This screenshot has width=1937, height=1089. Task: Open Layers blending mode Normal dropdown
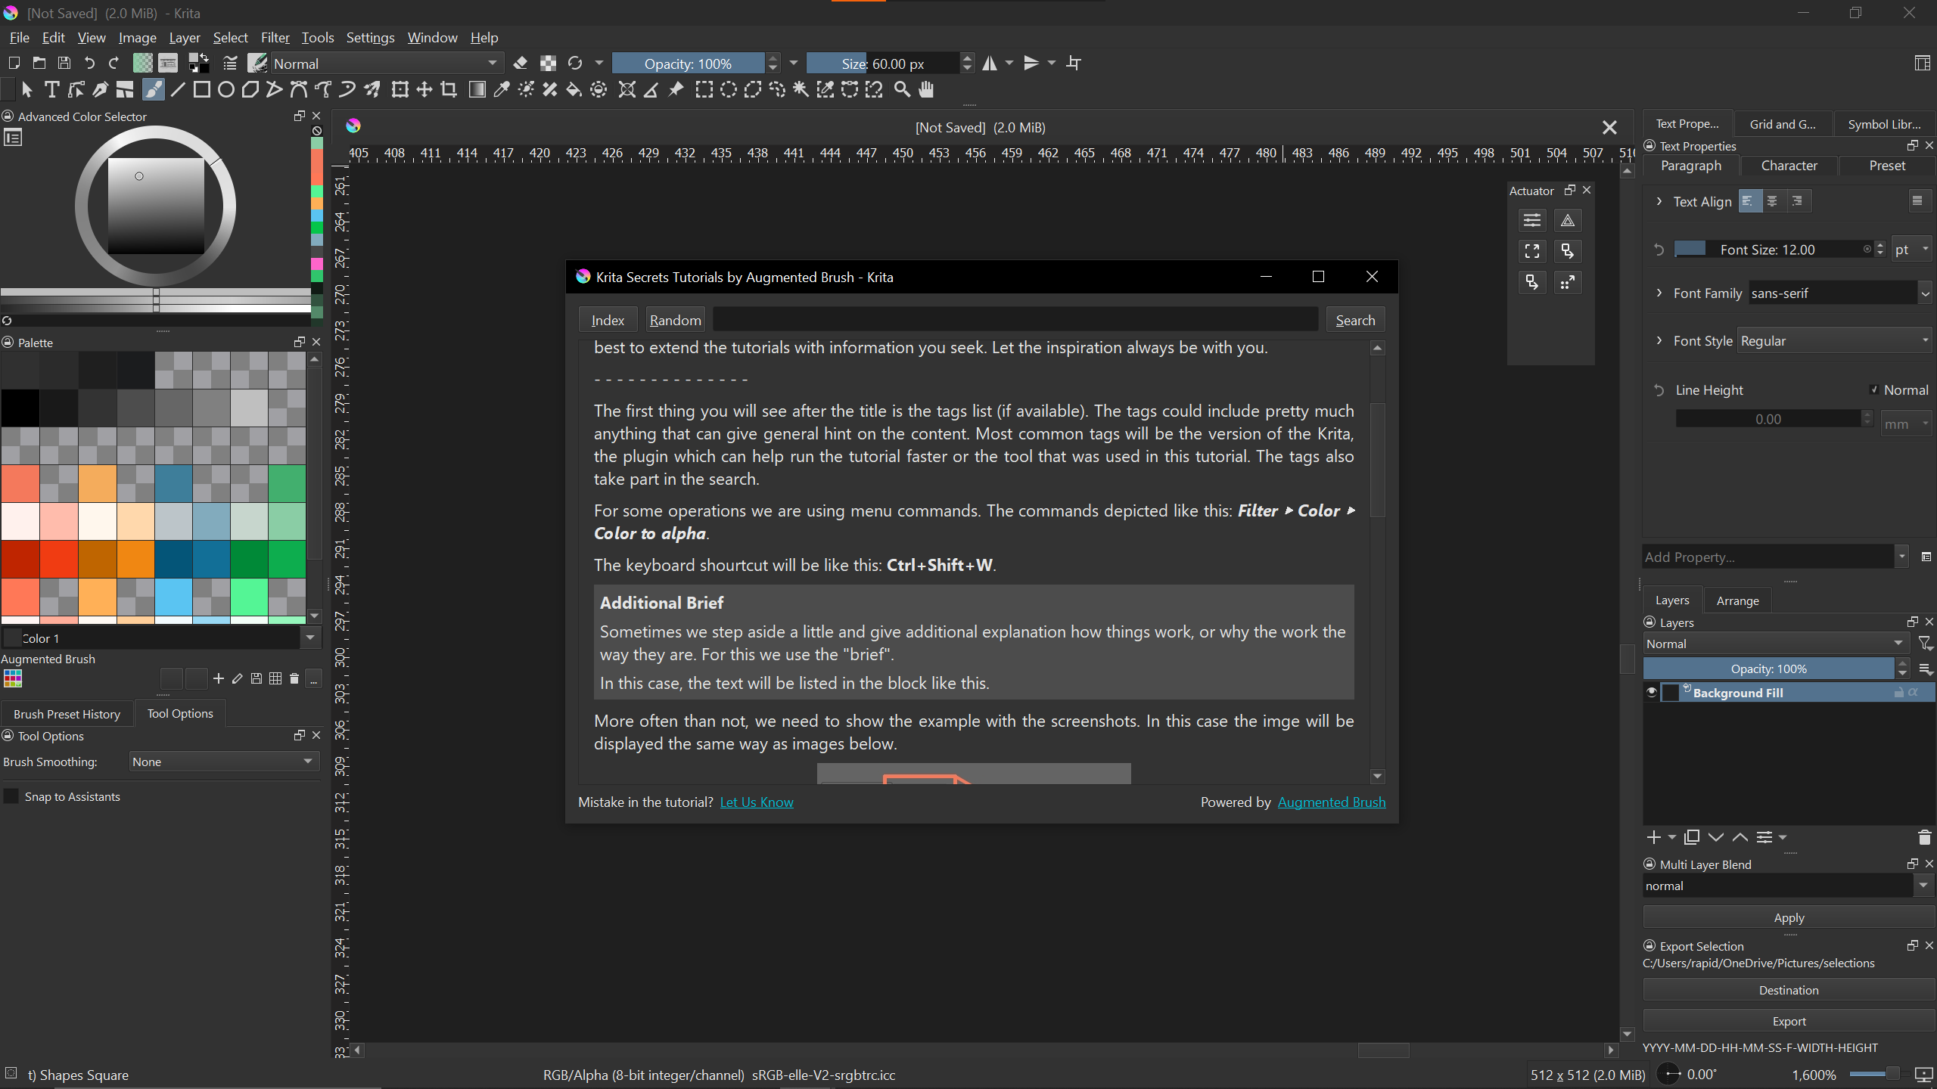coord(1775,644)
